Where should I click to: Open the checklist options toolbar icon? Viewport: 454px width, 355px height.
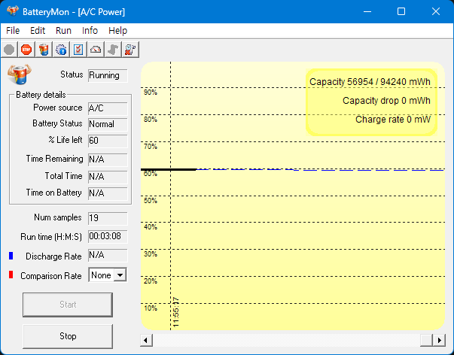[78, 50]
